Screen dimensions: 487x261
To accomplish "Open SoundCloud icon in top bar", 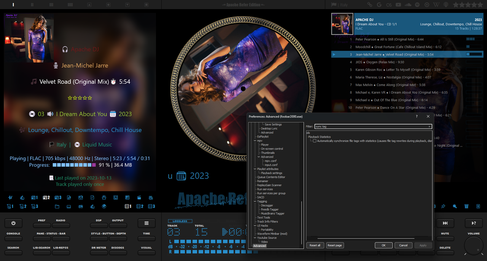I will click(x=408, y=5).
